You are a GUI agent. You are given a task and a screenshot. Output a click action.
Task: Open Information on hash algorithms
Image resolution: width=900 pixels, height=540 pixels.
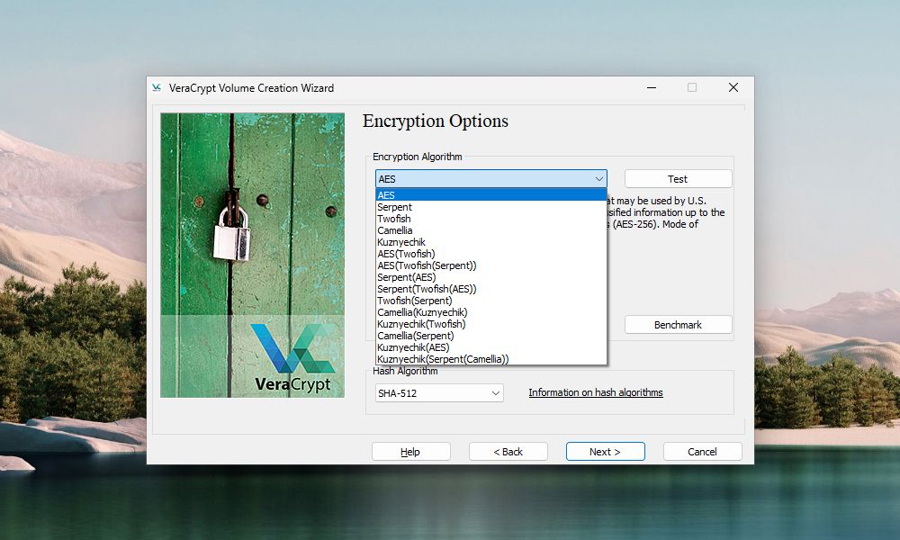click(595, 392)
